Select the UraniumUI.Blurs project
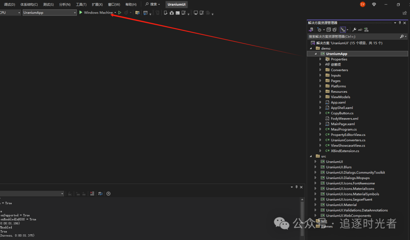This screenshot has height=240, width=410. [339, 167]
